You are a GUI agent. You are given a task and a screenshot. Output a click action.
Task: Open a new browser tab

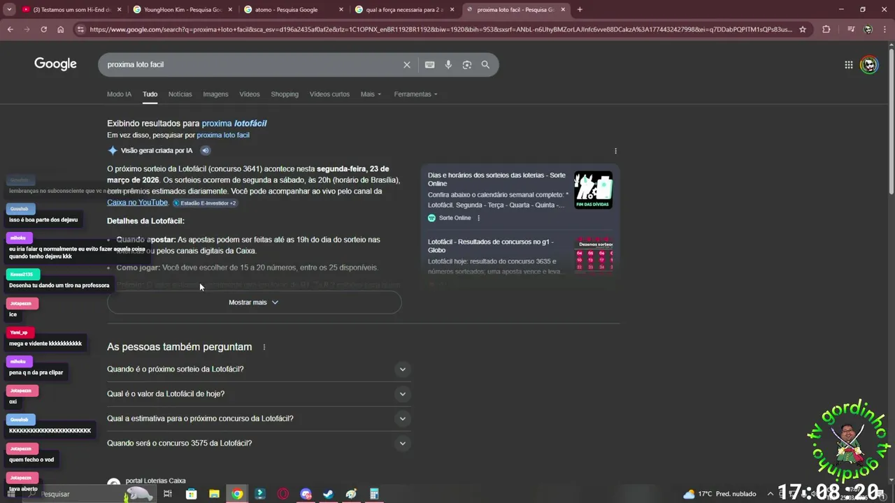click(580, 10)
